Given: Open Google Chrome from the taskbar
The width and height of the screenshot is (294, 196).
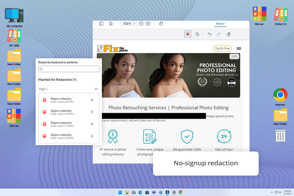Looking at the screenshot, I should pos(181,192).
